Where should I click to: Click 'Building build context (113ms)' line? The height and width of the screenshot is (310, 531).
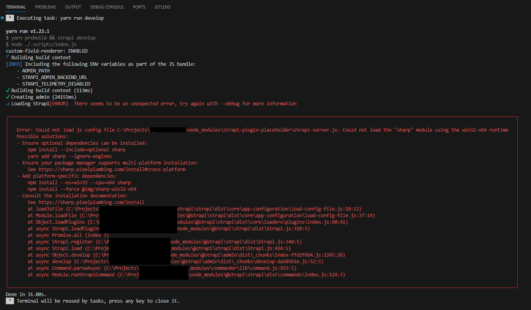49,90
